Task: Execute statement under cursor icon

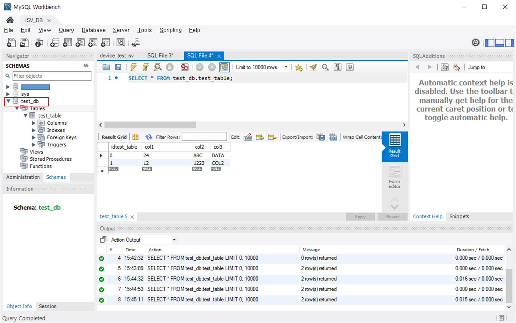Action: tap(145, 67)
